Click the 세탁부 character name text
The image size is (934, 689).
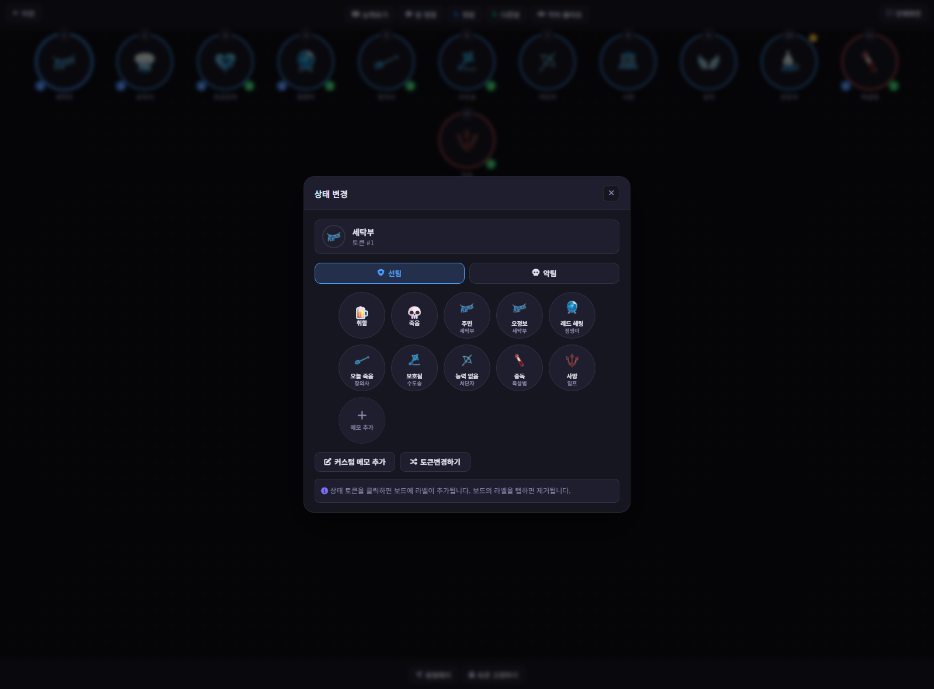363,232
